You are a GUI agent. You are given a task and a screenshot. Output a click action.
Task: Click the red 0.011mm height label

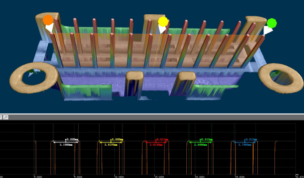click(162, 139)
